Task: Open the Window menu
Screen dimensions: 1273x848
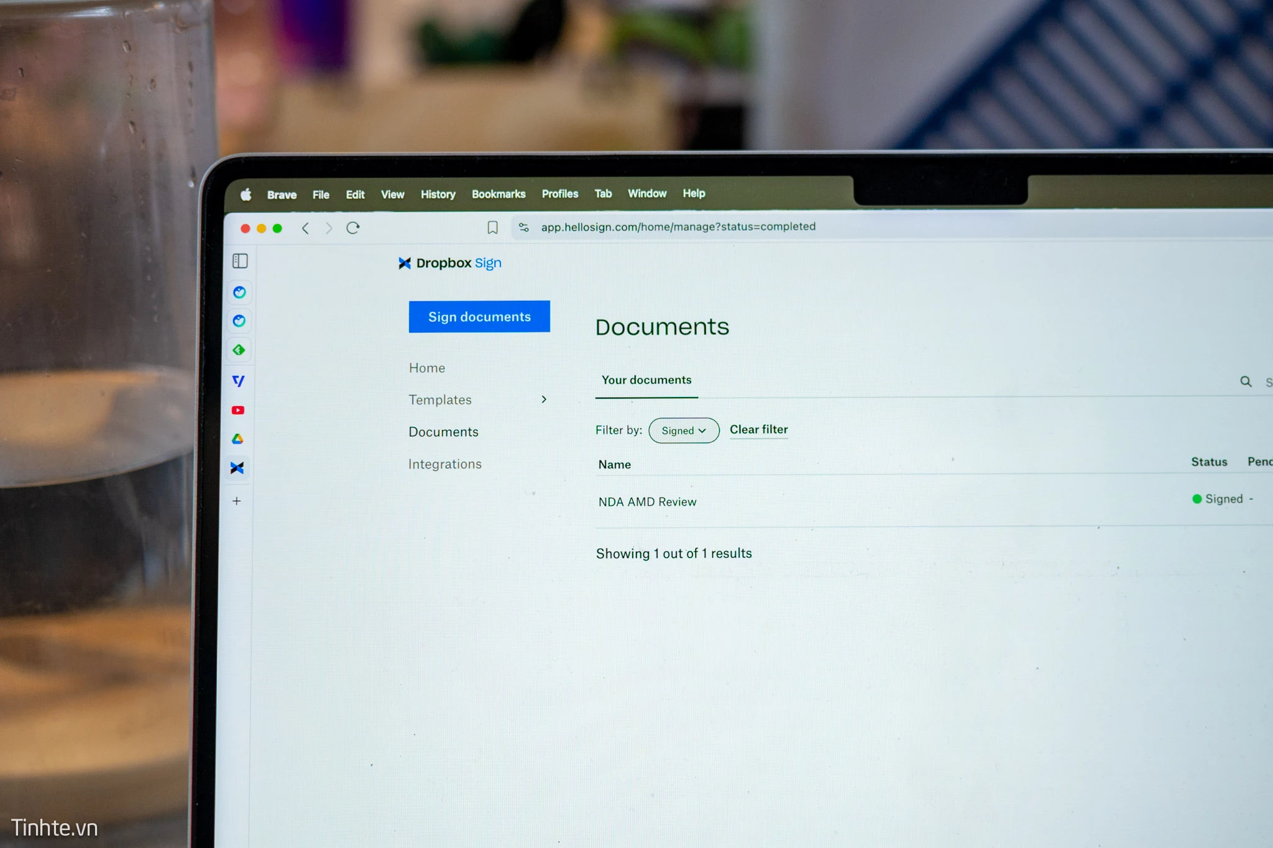Action: (647, 193)
